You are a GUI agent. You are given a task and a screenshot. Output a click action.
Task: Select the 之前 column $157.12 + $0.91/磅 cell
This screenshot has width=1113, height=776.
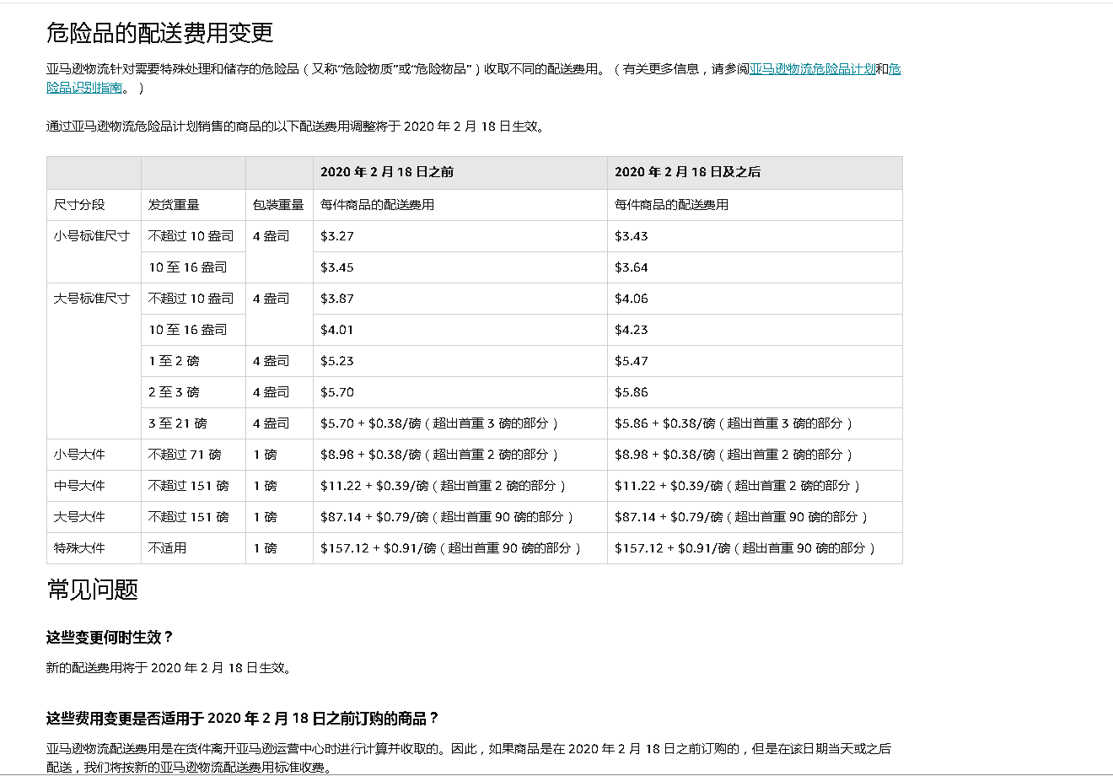(460, 548)
